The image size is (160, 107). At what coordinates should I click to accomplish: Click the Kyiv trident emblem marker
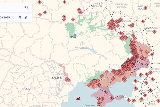pos(75,36)
